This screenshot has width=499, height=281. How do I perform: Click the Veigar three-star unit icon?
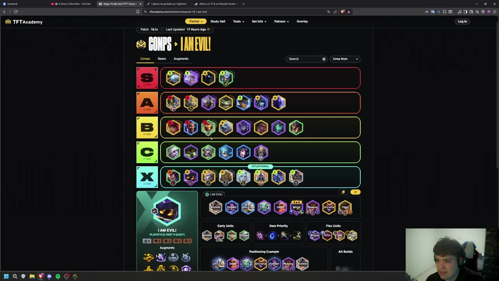tap(296, 207)
